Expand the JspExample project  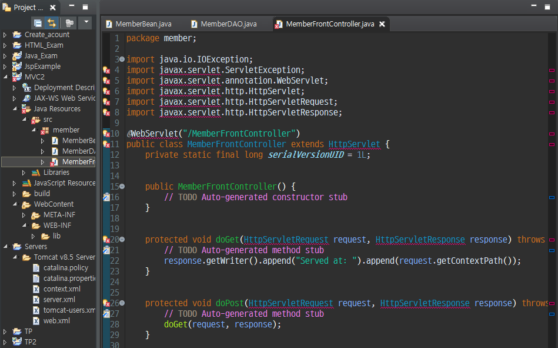pos(5,67)
